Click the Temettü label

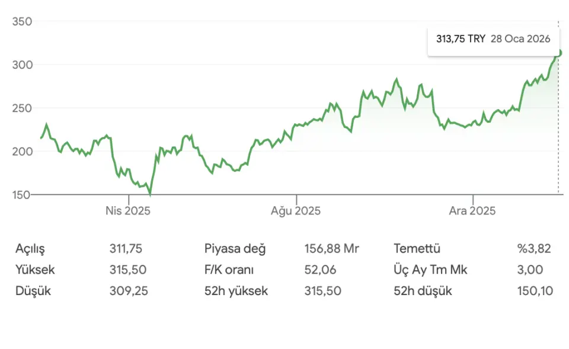(417, 249)
